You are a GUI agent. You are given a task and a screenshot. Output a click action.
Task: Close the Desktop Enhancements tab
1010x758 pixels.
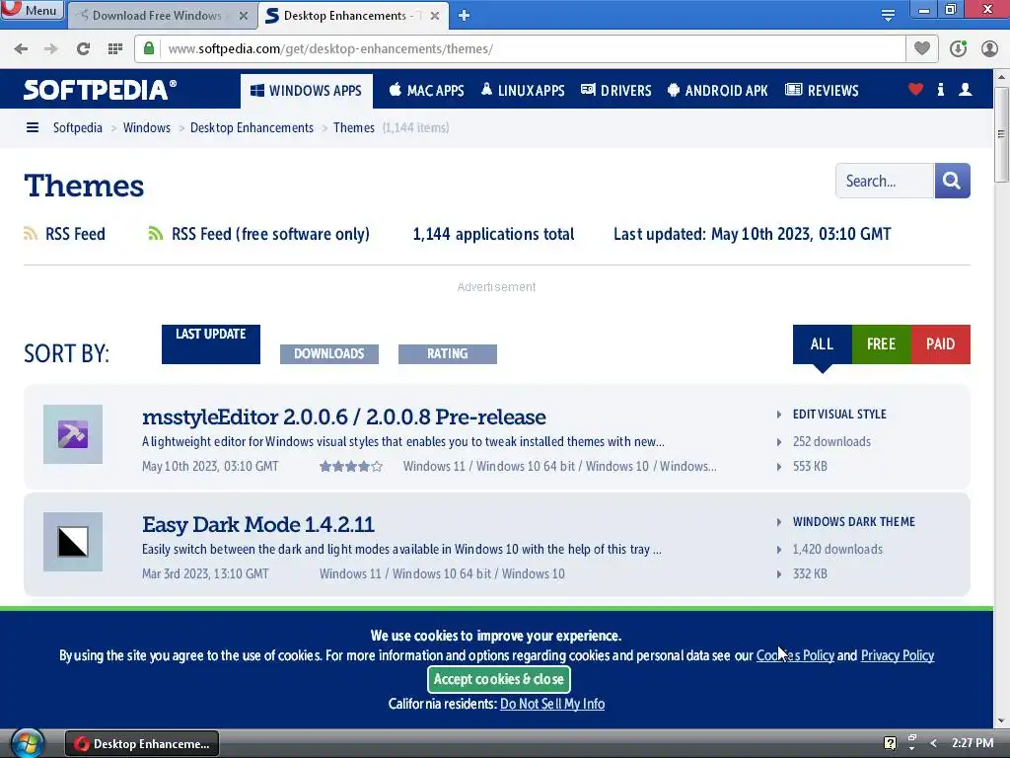435,16
